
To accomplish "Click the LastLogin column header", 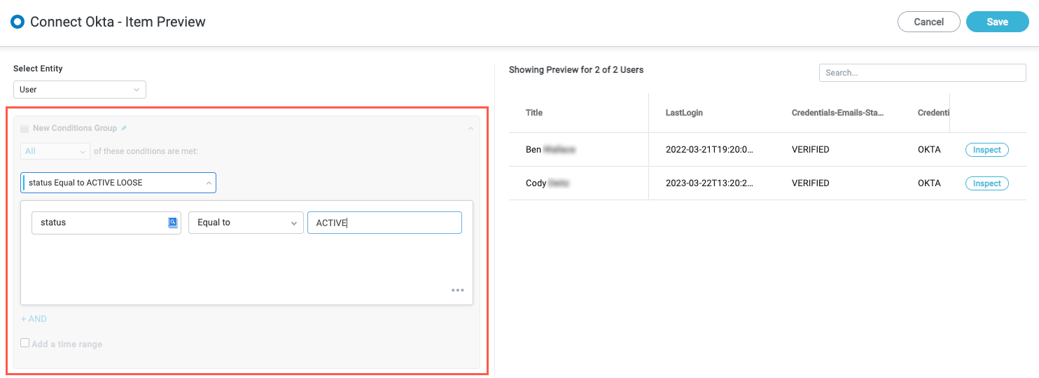I will click(684, 113).
